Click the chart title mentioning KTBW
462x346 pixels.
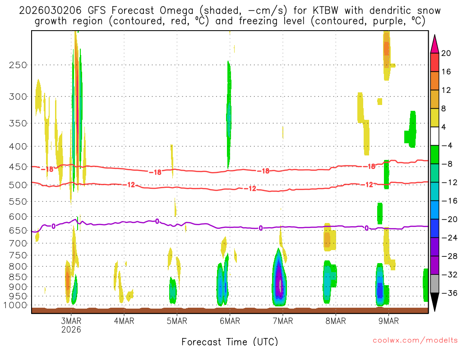[230, 16]
